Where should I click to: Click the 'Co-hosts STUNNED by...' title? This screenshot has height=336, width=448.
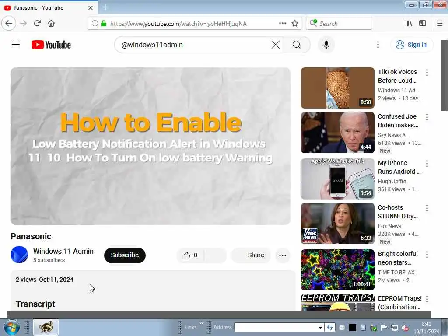click(398, 212)
